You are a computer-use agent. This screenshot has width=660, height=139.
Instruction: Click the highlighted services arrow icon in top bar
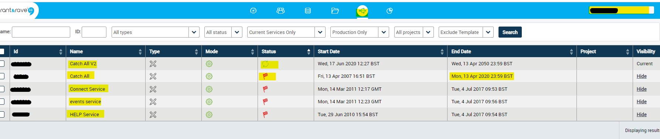click(x=362, y=11)
